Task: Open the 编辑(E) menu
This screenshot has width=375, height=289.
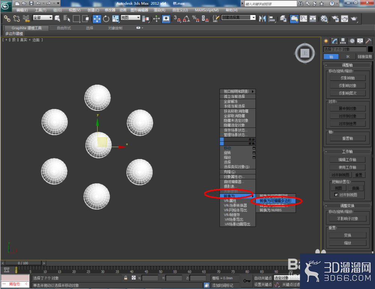Action: 22,10
